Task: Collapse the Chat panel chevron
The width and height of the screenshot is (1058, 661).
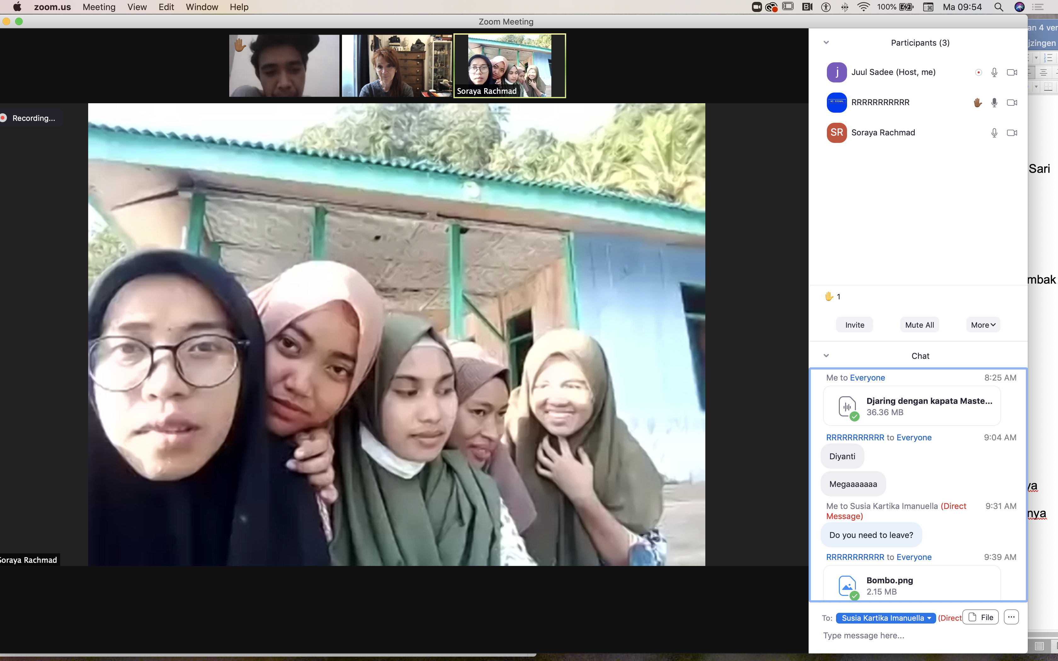Action: coord(826,356)
